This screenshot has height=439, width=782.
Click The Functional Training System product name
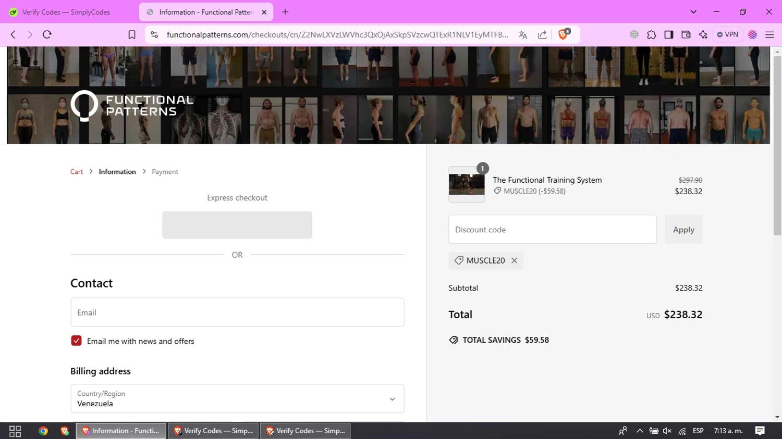[547, 180]
